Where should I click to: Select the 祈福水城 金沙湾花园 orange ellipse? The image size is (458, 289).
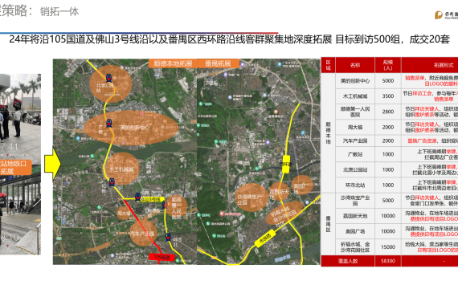pyautogui.click(x=285, y=214)
